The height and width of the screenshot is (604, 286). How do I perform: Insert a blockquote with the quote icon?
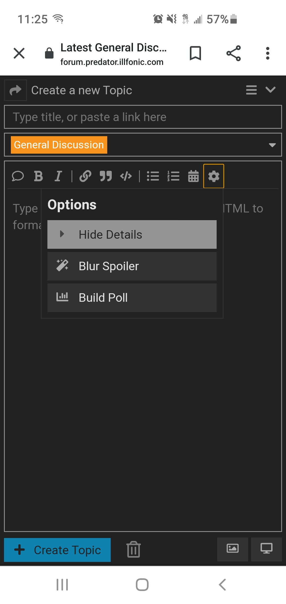point(106,176)
